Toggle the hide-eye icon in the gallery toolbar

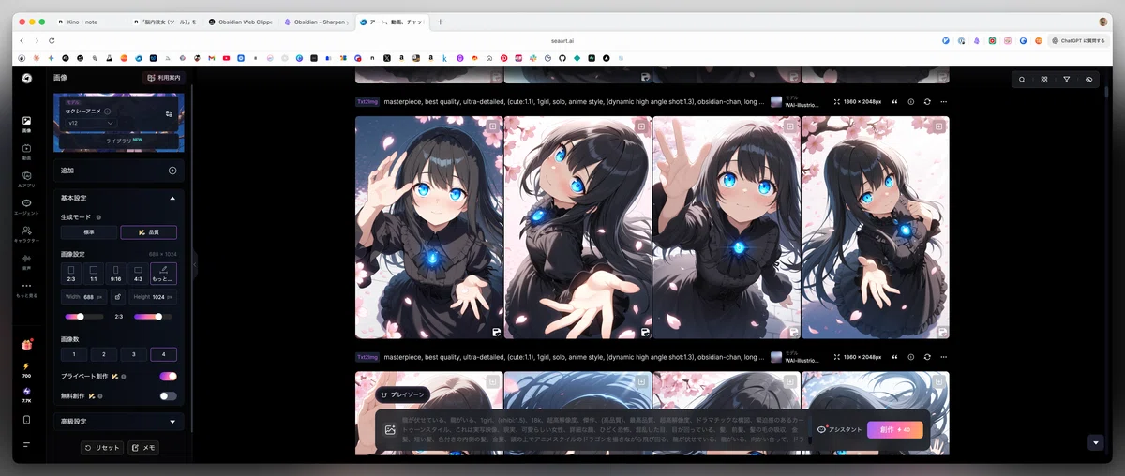1088,80
